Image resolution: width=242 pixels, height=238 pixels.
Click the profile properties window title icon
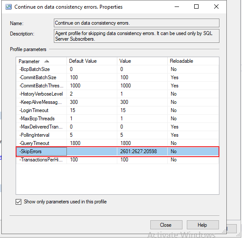(x=8, y=7)
